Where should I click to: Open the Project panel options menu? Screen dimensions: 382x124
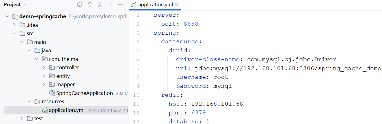(110, 4)
